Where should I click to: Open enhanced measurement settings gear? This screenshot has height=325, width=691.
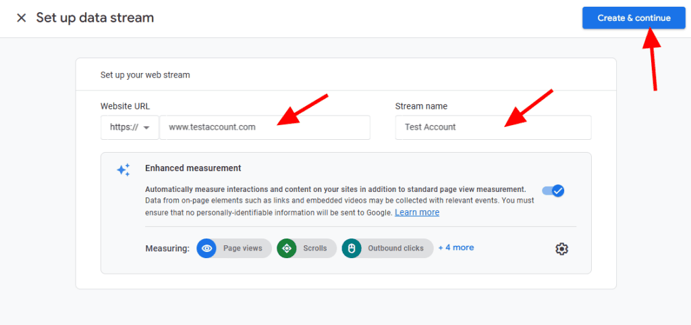tap(561, 249)
